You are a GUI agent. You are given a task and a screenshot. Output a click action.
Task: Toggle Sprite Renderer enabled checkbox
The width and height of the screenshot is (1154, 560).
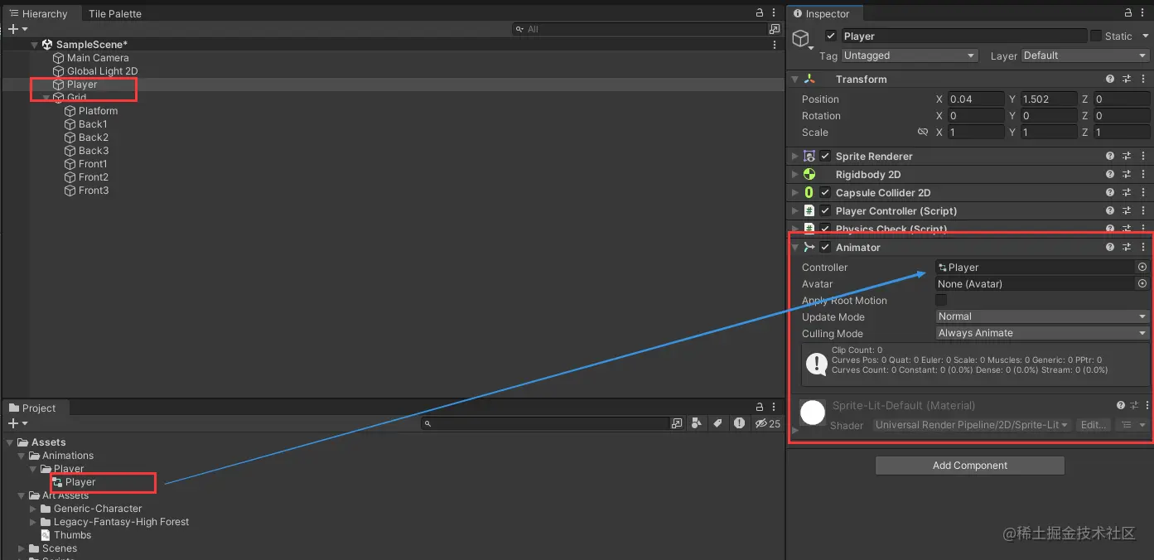click(x=825, y=157)
